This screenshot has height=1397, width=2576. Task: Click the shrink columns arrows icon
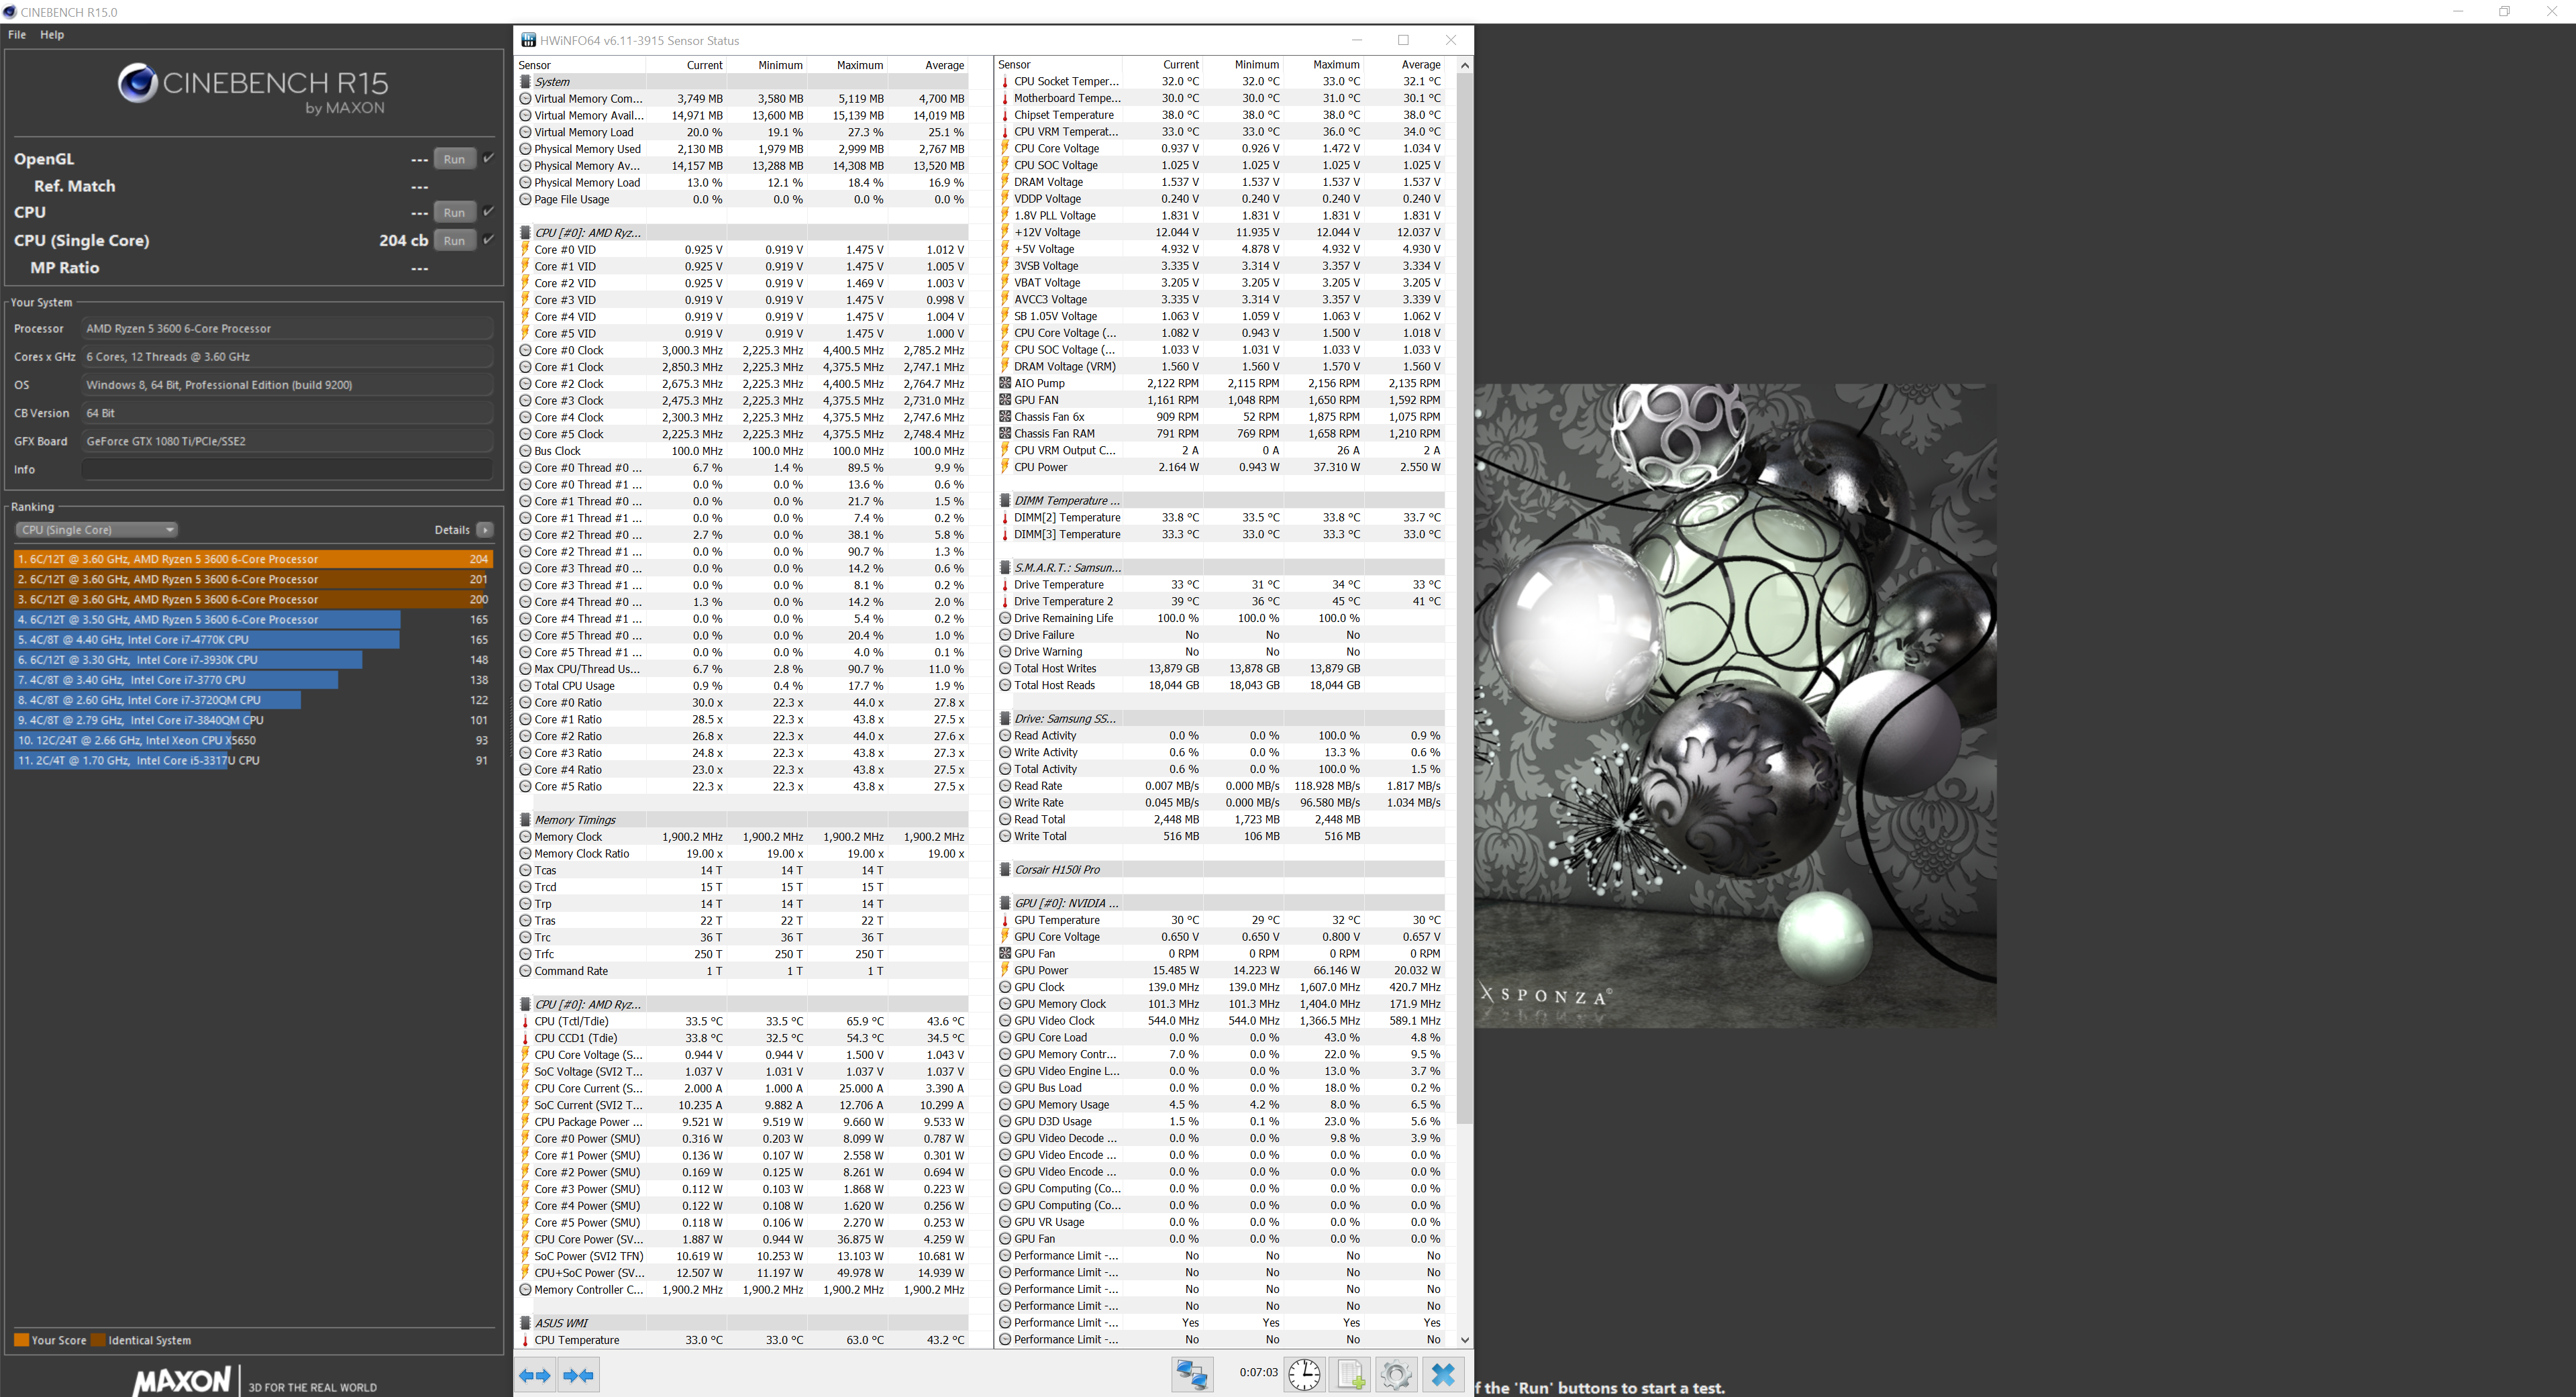(579, 1375)
